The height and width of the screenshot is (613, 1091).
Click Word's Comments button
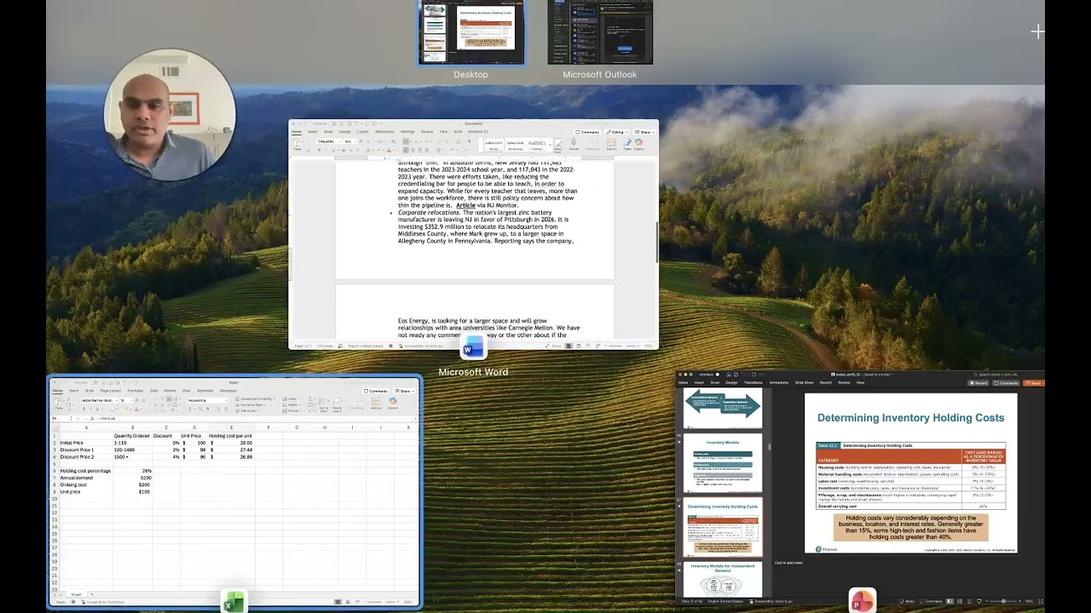pyautogui.click(x=586, y=132)
